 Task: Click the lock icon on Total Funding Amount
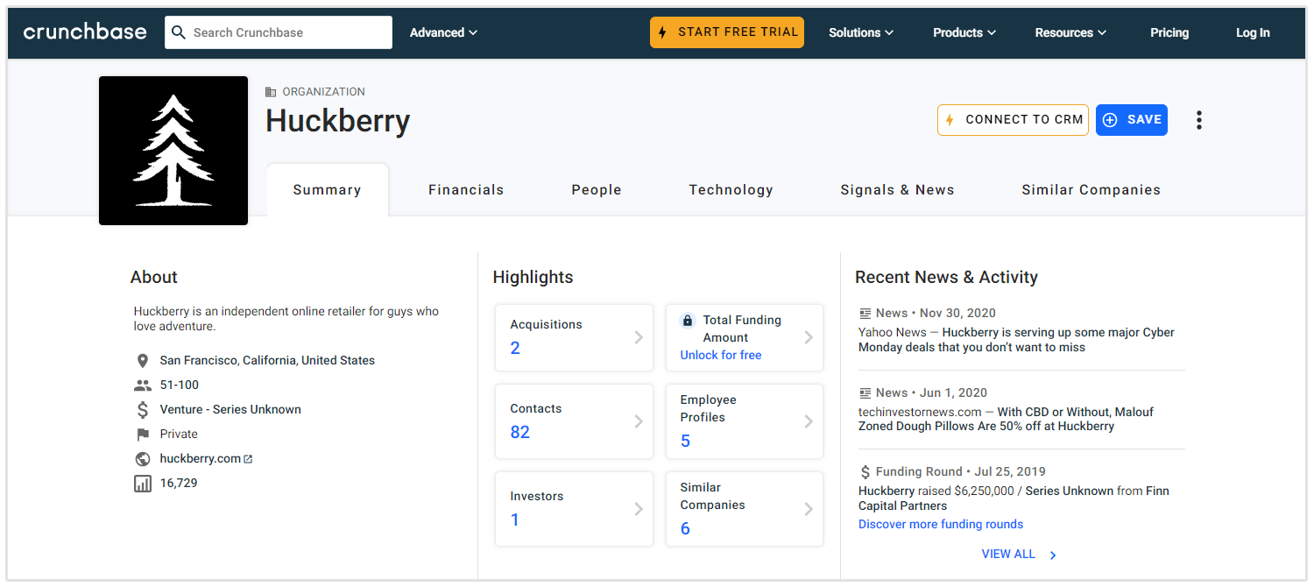tap(687, 321)
